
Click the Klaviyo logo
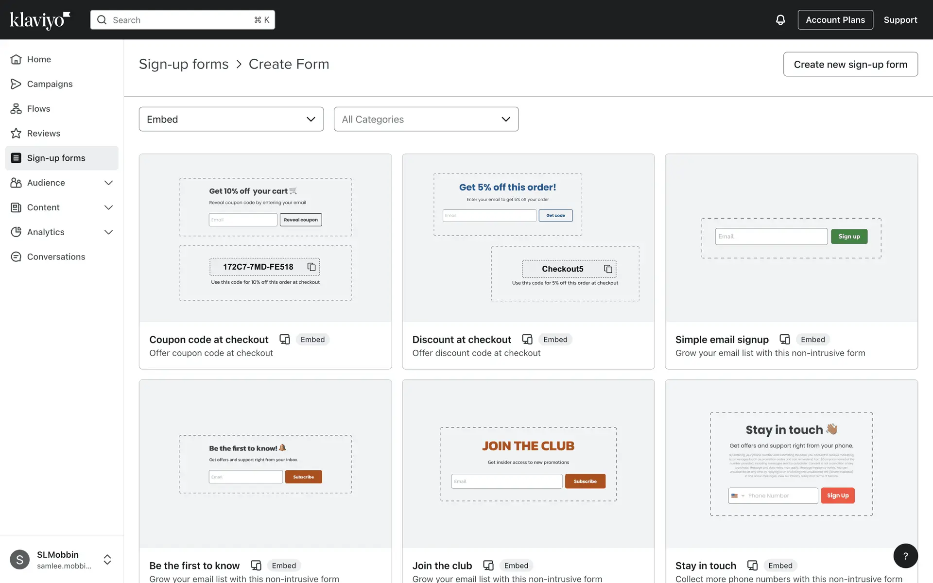tap(40, 20)
